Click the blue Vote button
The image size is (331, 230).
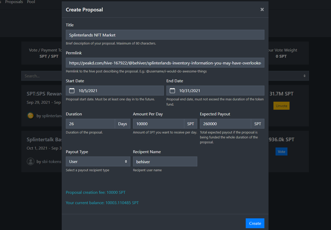[281, 152]
